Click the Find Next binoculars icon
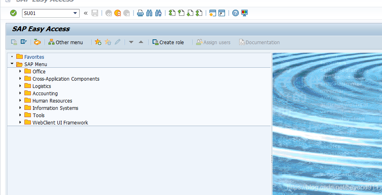The height and width of the screenshot is (195, 382). [x=158, y=13]
